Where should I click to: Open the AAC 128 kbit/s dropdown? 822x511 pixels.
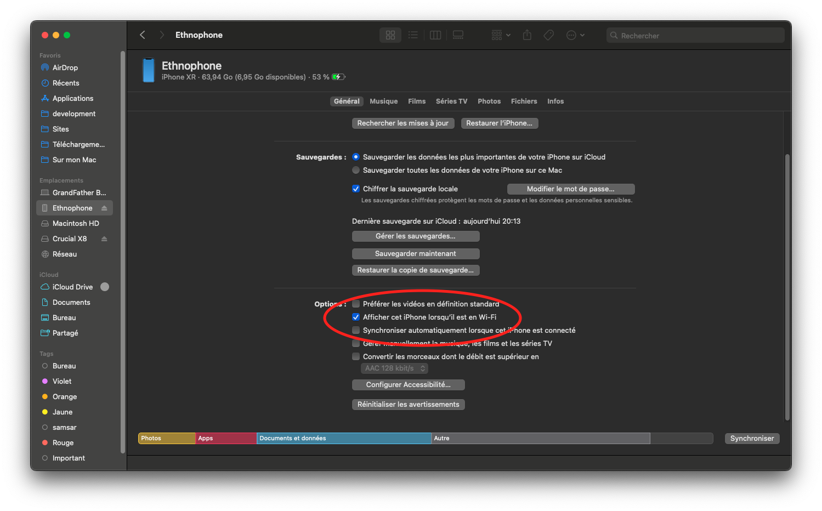click(394, 368)
